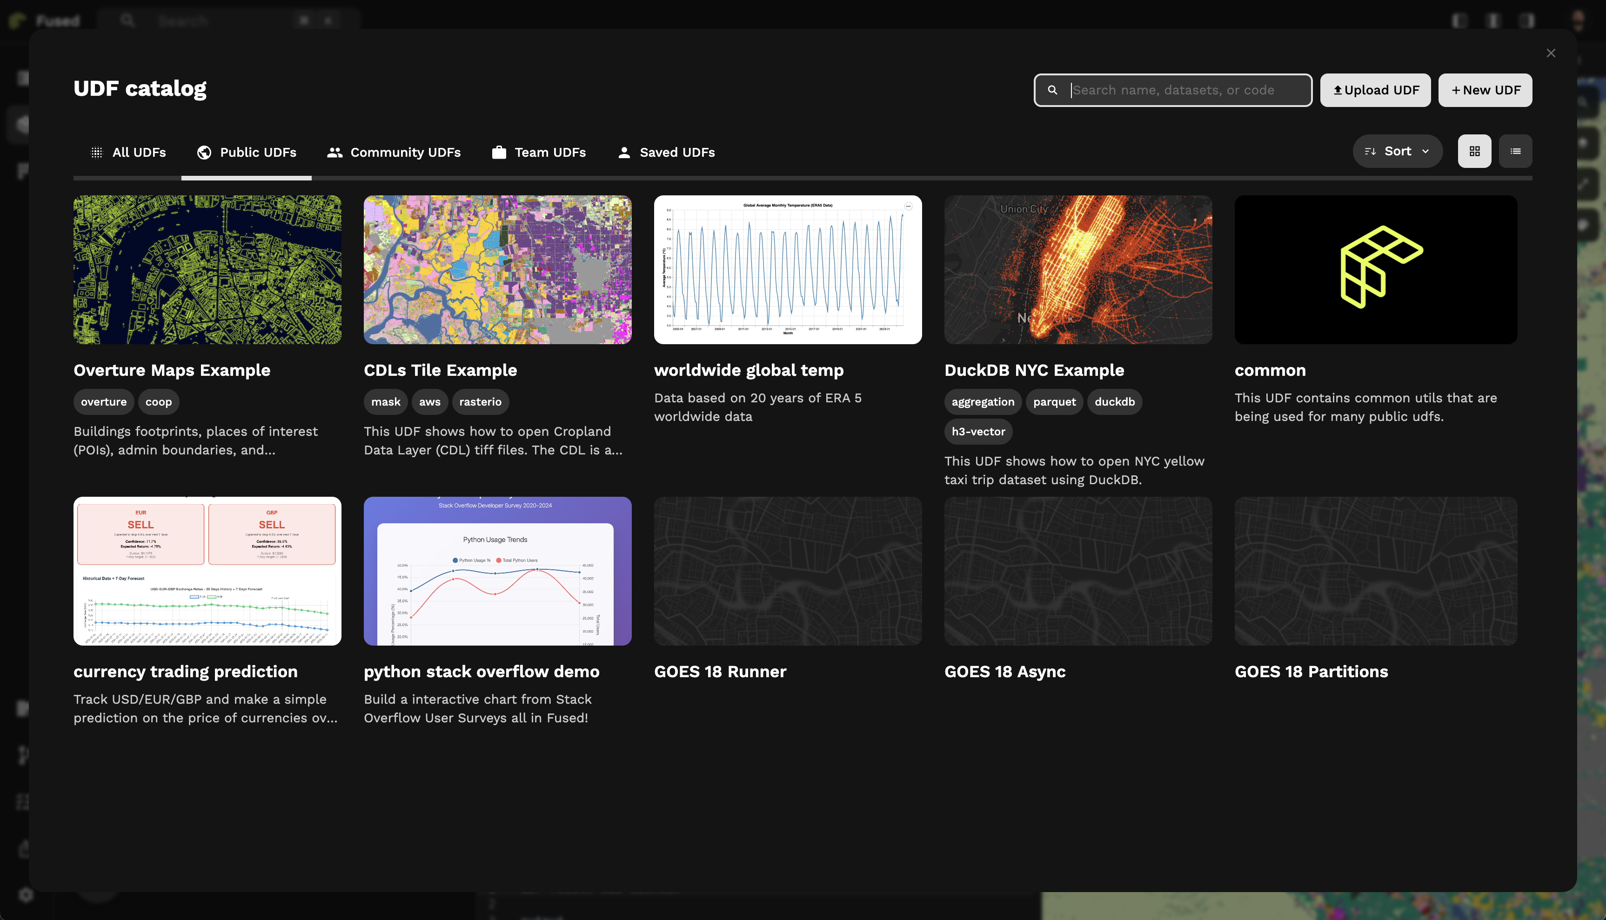Click the Upload UDF button
This screenshot has height=920, width=1606.
[1375, 90]
